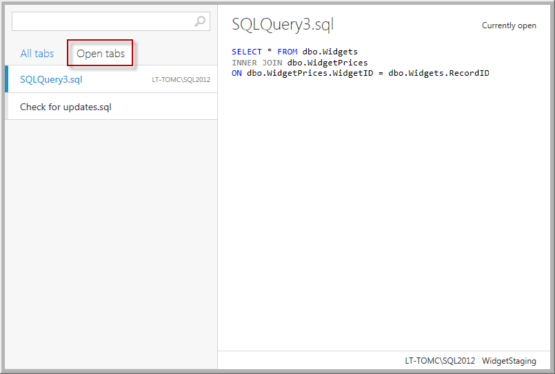Open SQLQuery3.sql from the tab list
The height and width of the screenshot is (374, 555).
tap(51, 79)
